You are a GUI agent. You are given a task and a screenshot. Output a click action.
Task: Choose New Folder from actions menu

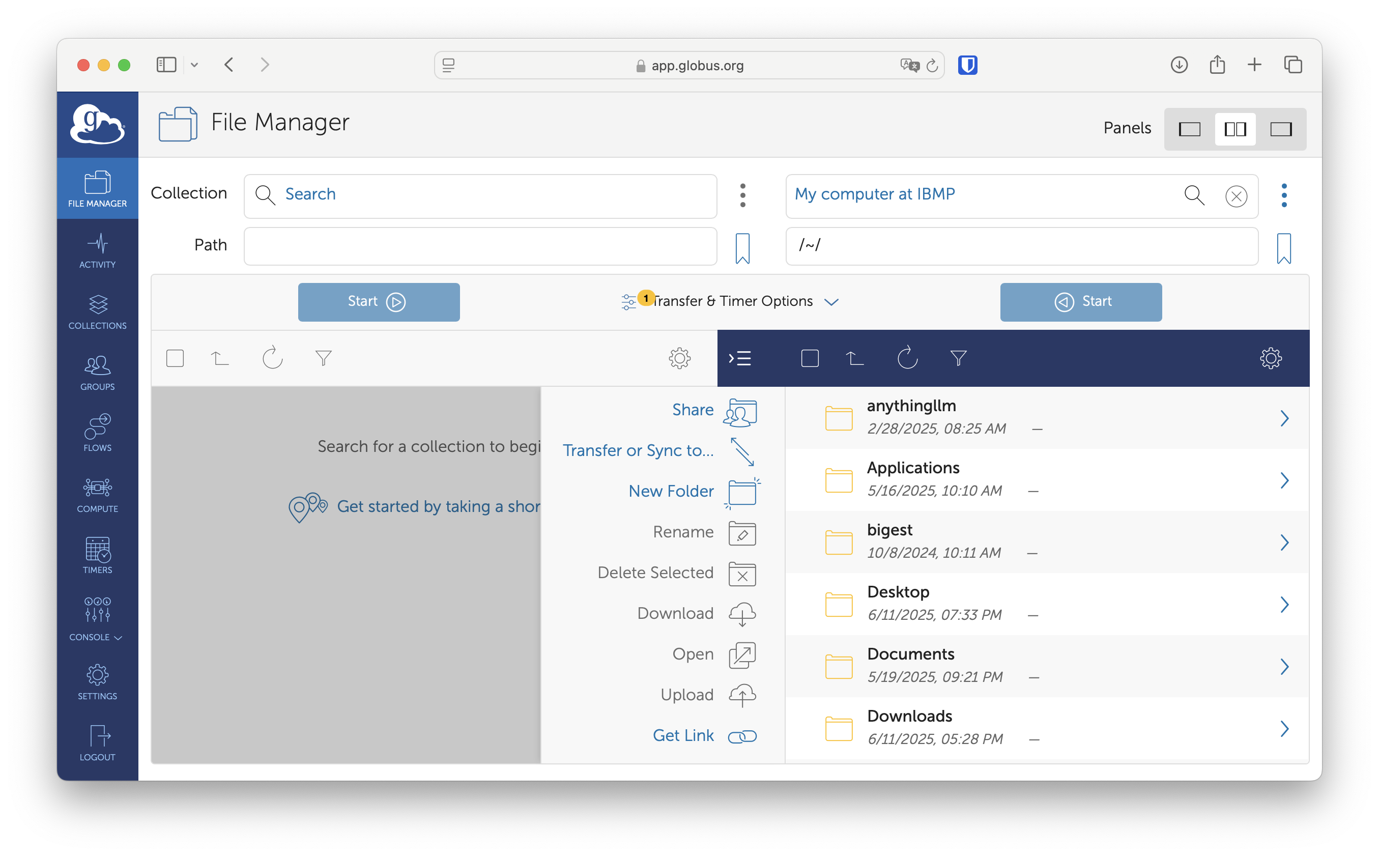pyautogui.click(x=694, y=492)
